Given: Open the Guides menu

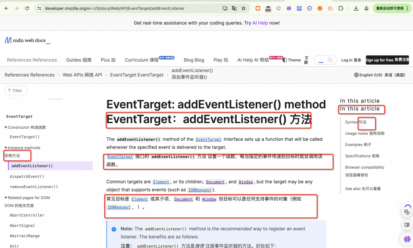Looking at the screenshot, I should tap(79, 60).
